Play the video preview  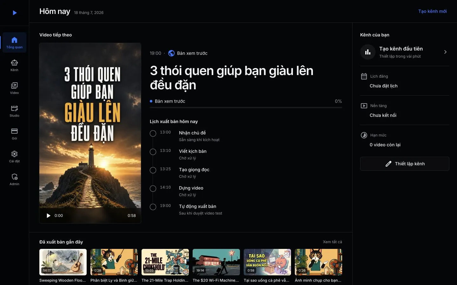[49, 216]
